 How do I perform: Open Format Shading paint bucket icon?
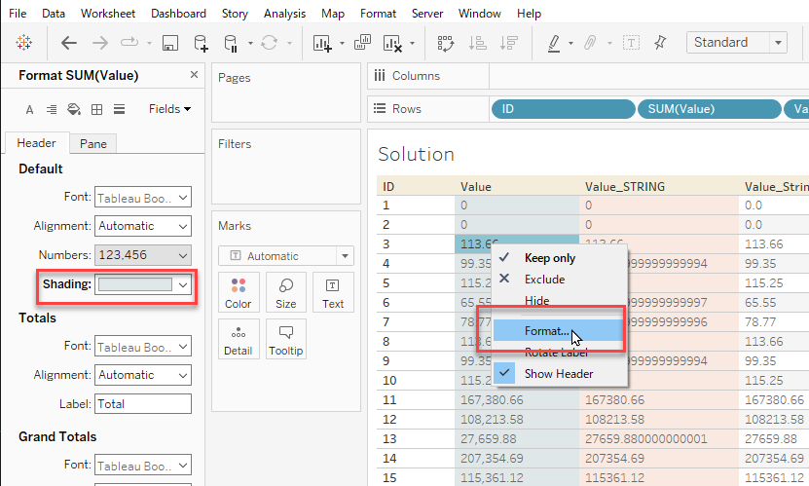tap(74, 109)
